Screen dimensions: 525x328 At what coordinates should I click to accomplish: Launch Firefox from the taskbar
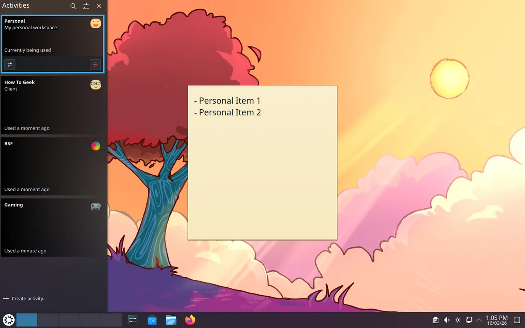[x=190, y=320]
